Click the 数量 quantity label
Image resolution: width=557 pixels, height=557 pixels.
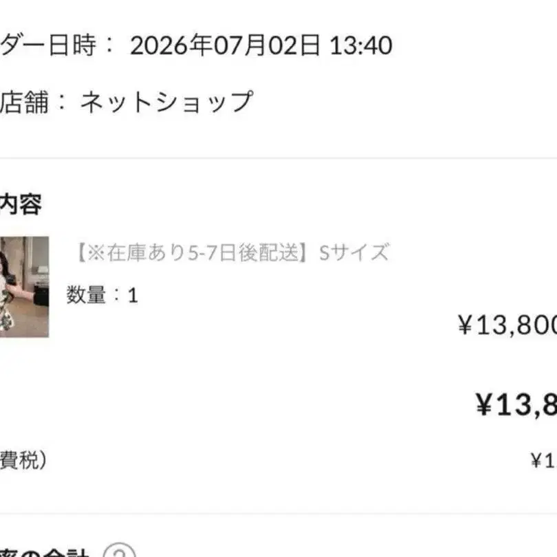[x=86, y=295]
